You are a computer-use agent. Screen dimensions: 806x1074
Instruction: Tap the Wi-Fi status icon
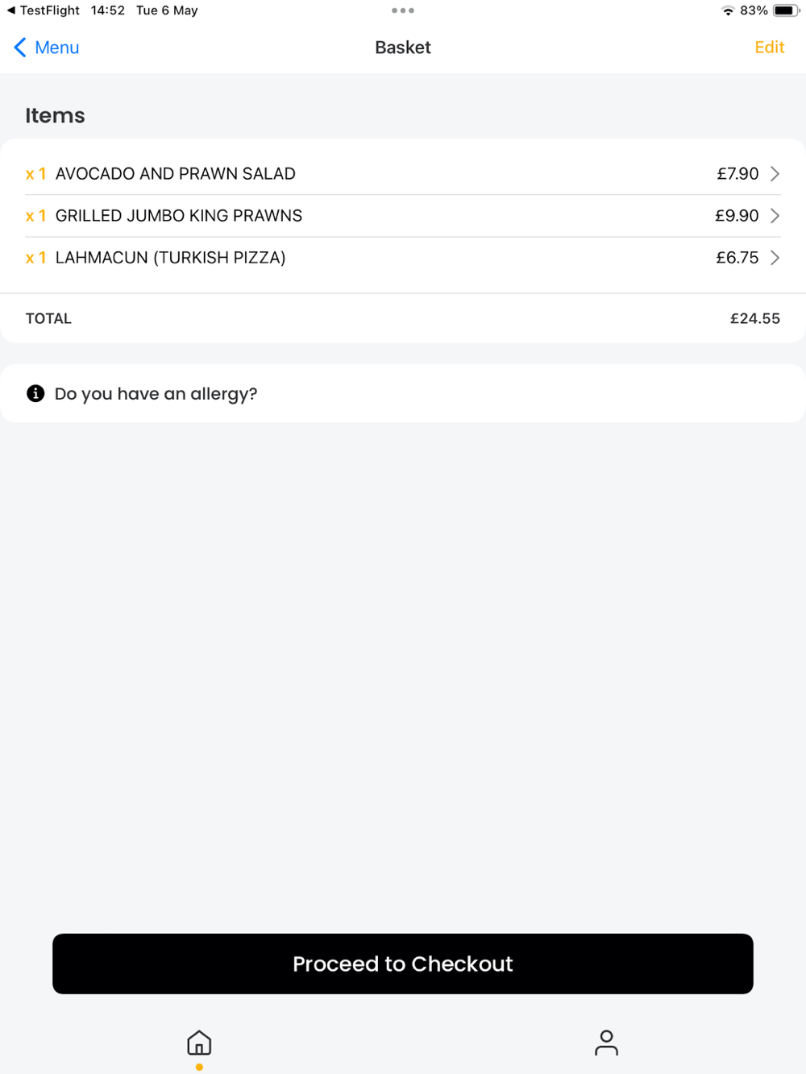pyautogui.click(x=728, y=10)
